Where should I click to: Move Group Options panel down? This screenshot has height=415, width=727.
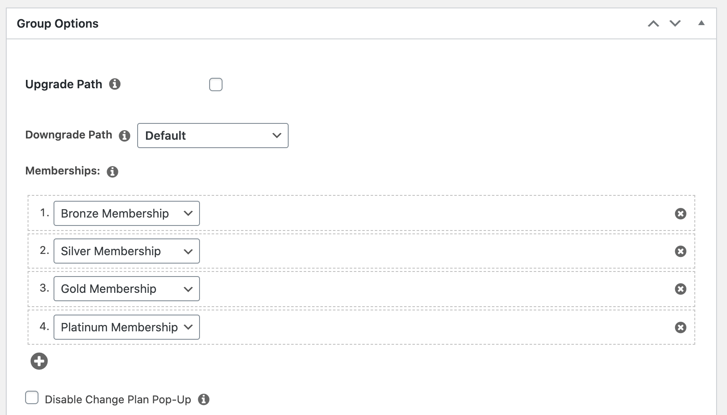(675, 23)
